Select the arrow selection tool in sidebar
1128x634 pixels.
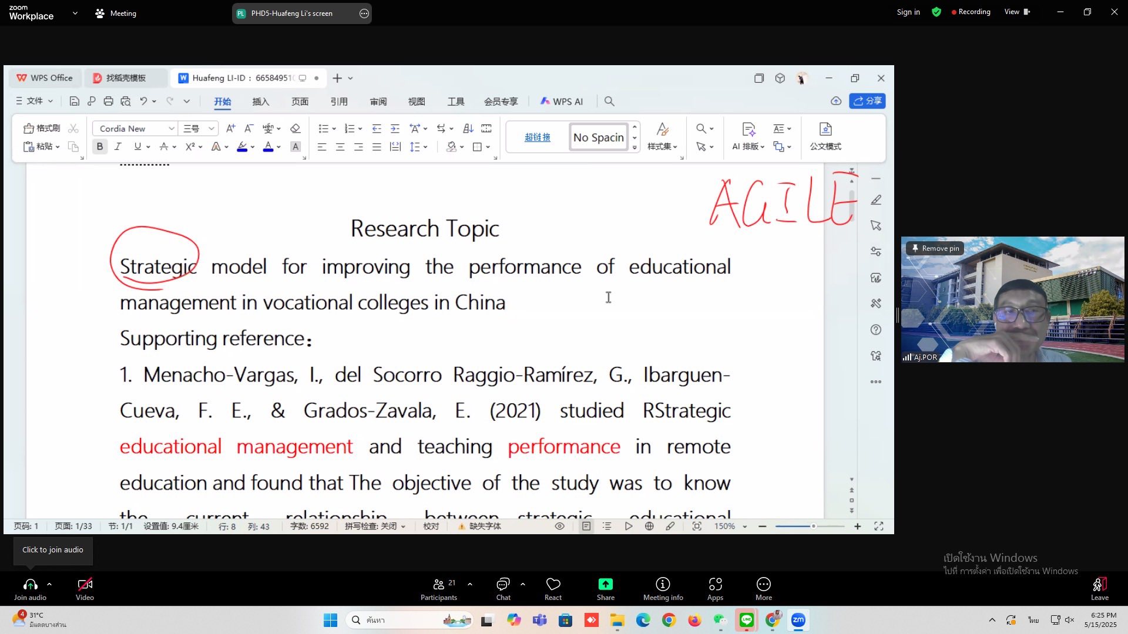[x=876, y=226]
